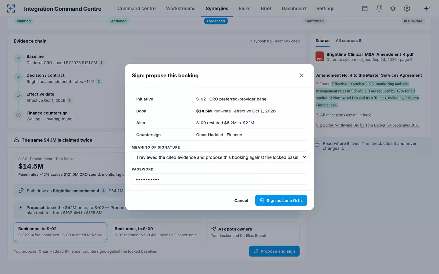Sign as Lena Ortiz

[x=281, y=200]
